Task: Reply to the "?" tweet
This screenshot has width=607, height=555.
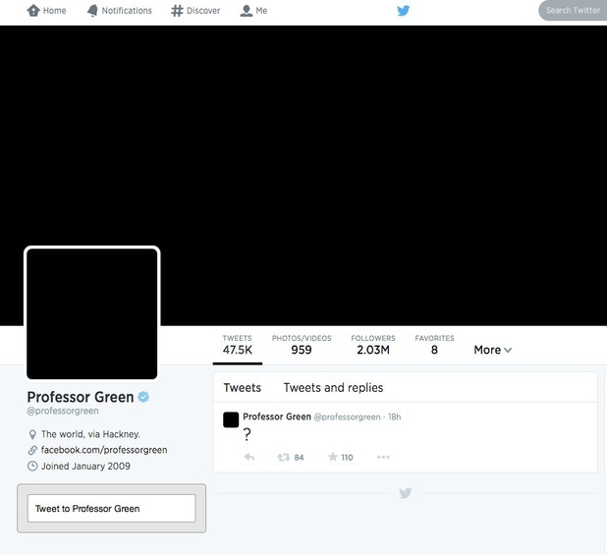Action: click(249, 457)
